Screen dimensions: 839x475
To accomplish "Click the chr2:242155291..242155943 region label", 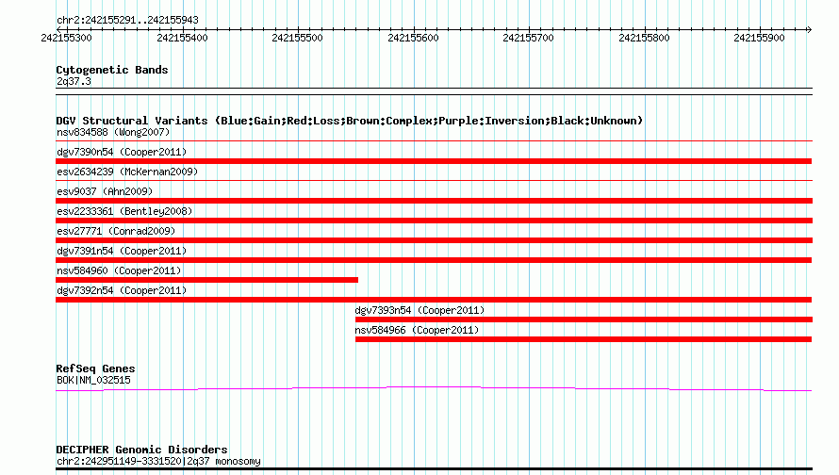I will coord(127,20).
